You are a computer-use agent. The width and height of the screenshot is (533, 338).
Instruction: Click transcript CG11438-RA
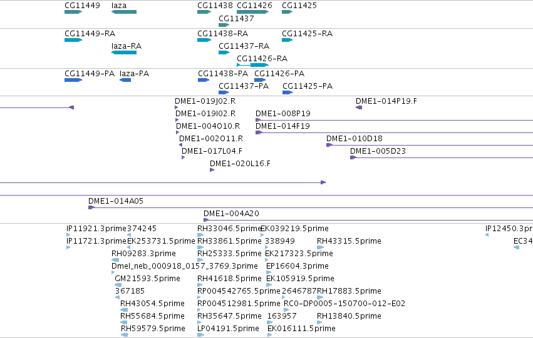point(204,40)
